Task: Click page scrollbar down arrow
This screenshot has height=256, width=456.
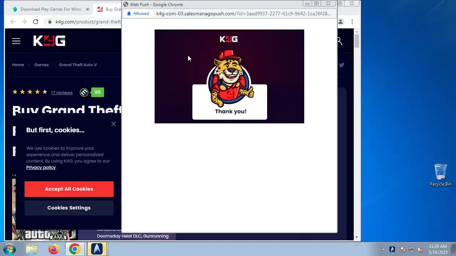Action: click(x=357, y=237)
